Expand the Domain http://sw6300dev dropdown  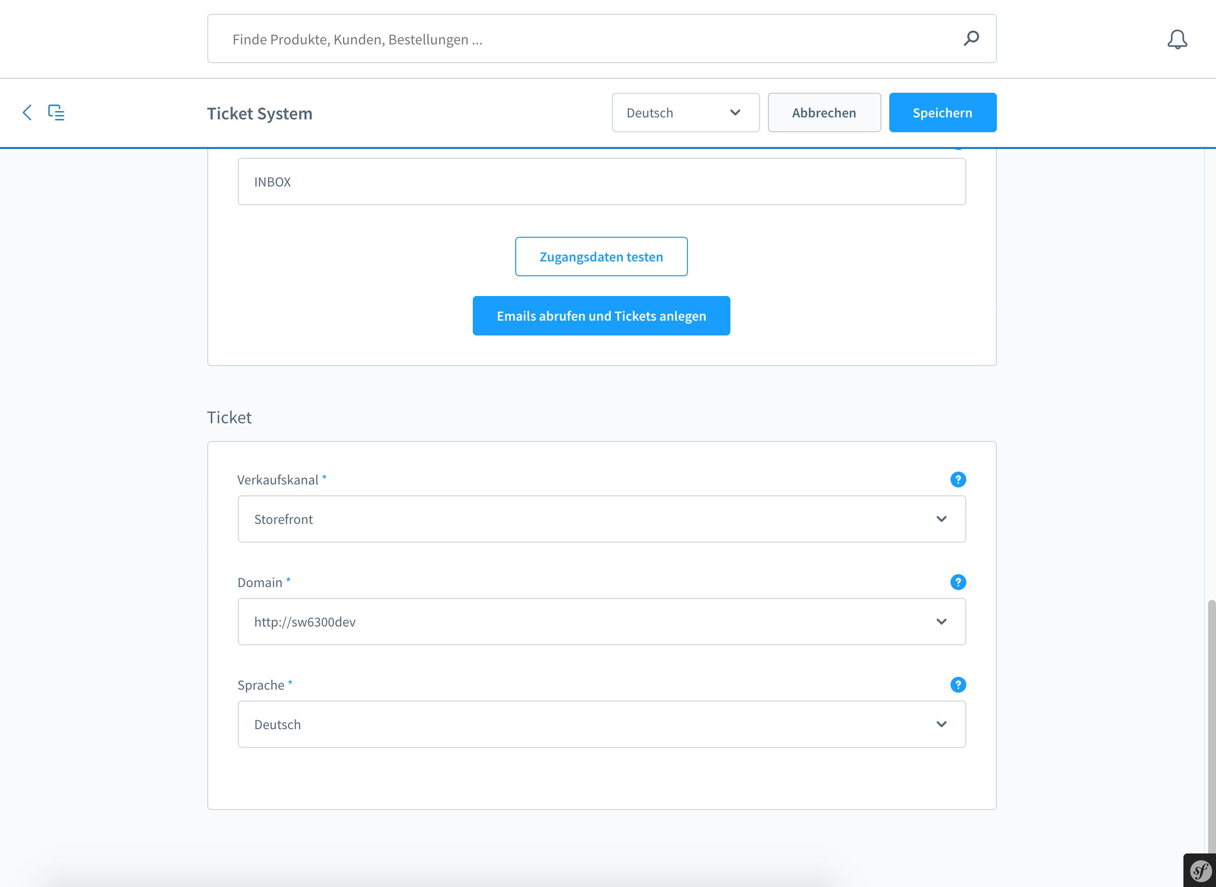[602, 621]
